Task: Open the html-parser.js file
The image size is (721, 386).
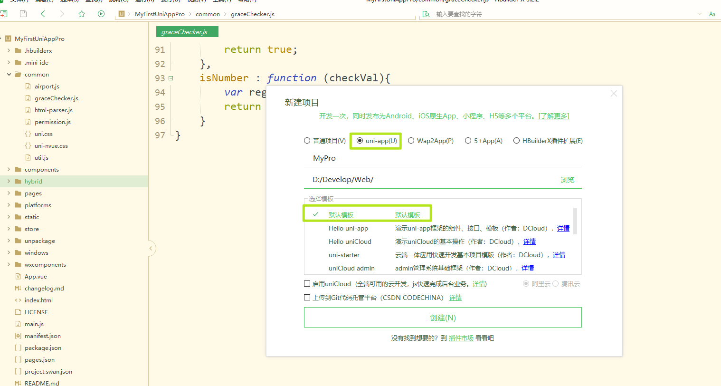Action: coord(54,110)
